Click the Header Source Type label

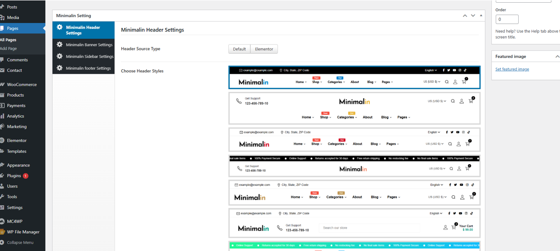[140, 49]
